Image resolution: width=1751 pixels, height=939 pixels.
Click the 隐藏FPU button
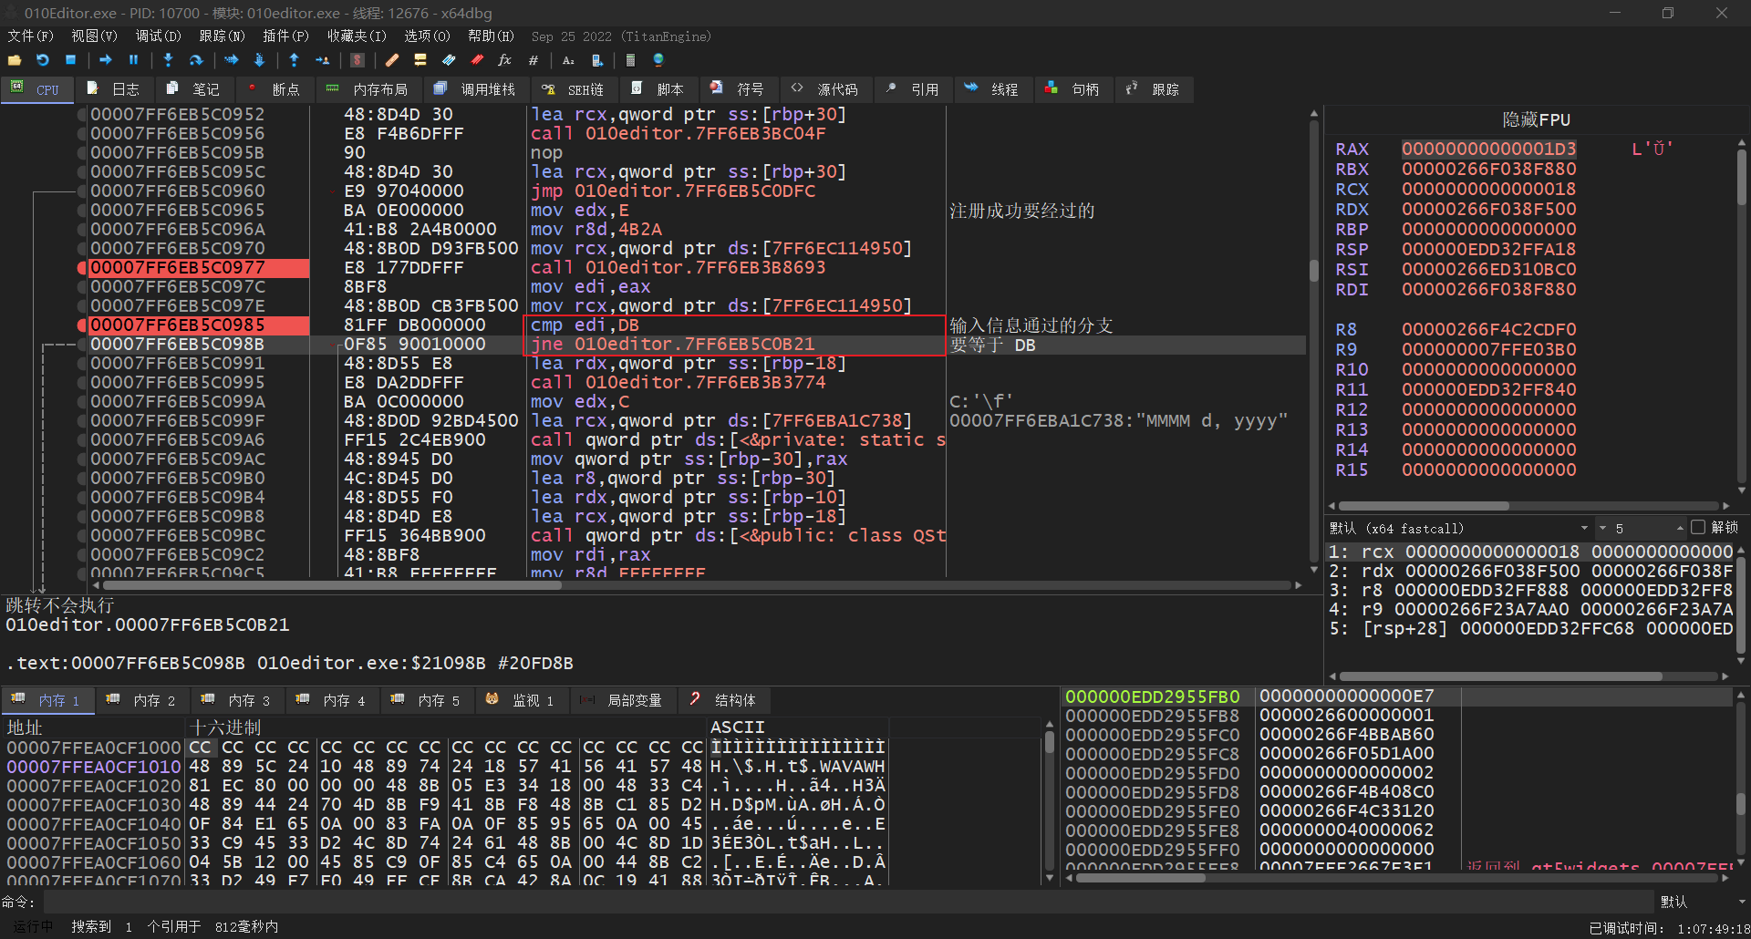point(1536,120)
